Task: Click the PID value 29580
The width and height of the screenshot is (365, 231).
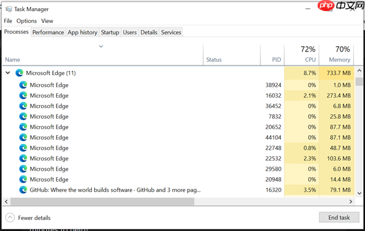Action: tap(273, 169)
